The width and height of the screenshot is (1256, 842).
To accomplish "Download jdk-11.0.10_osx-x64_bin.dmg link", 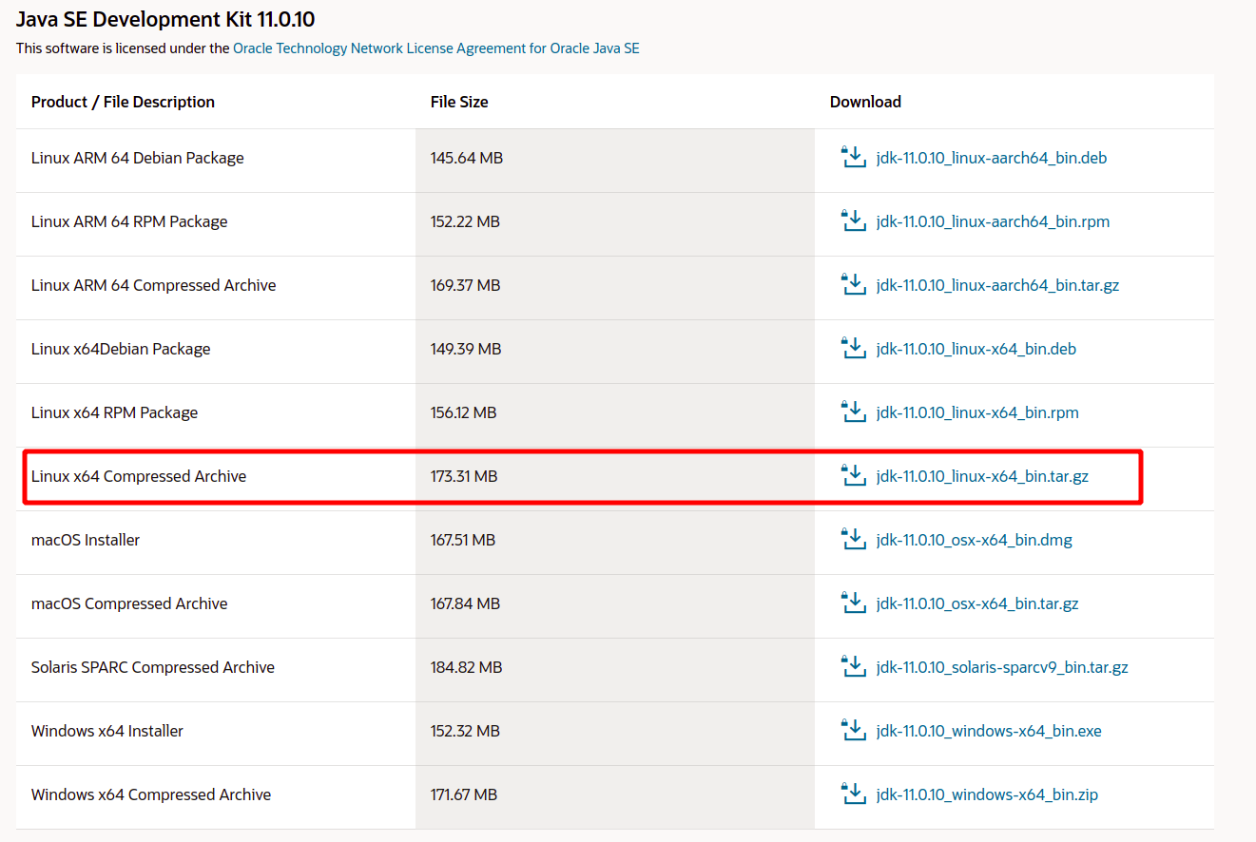I will click(x=974, y=540).
